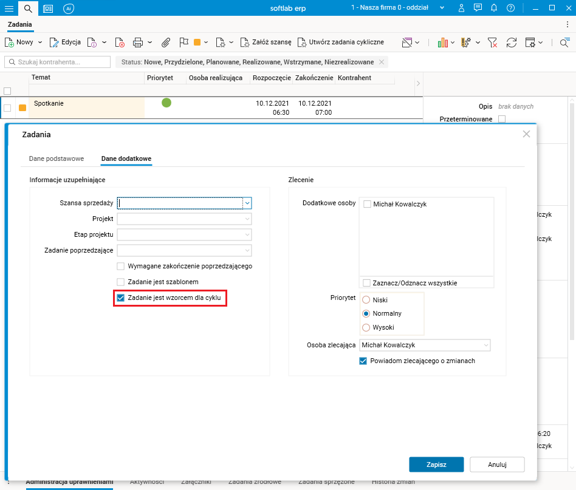Uncheck Powiadom zlecającego o zmianach
576x490 pixels.
click(363, 361)
